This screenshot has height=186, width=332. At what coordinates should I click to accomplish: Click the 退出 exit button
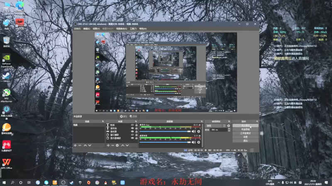point(245,141)
